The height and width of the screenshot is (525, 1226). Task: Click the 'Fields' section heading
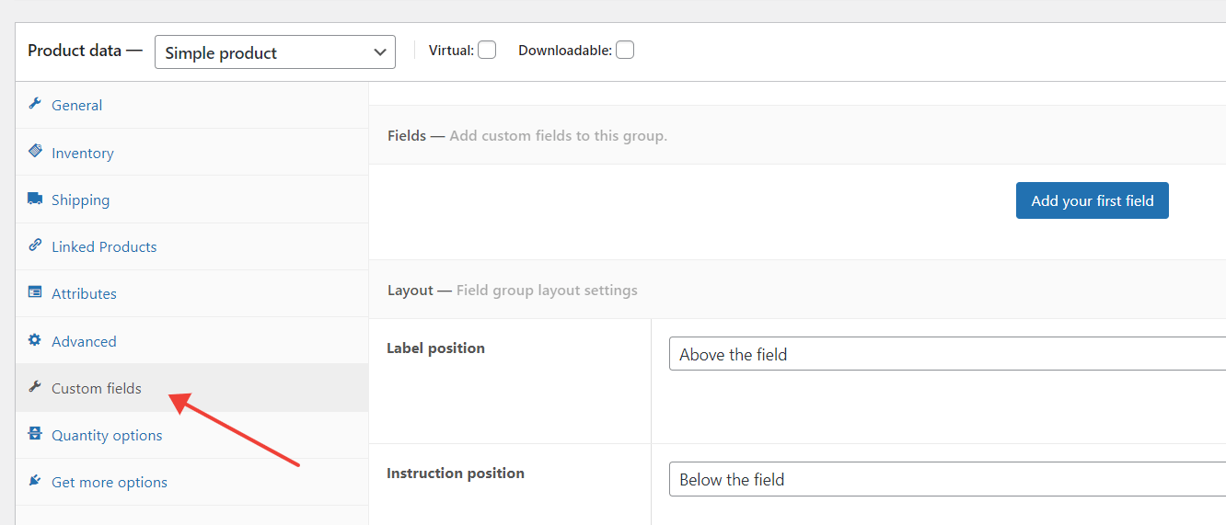(x=407, y=135)
